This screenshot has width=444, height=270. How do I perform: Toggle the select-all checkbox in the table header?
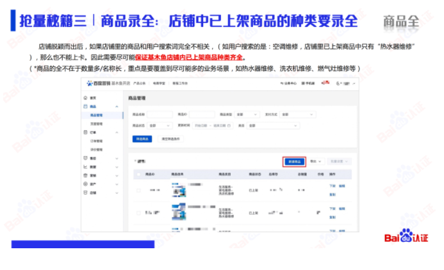point(138,174)
